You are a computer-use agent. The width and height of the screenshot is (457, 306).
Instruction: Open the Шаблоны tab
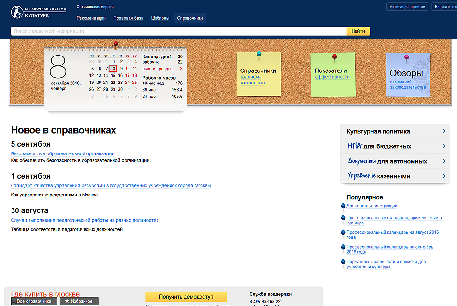160,18
